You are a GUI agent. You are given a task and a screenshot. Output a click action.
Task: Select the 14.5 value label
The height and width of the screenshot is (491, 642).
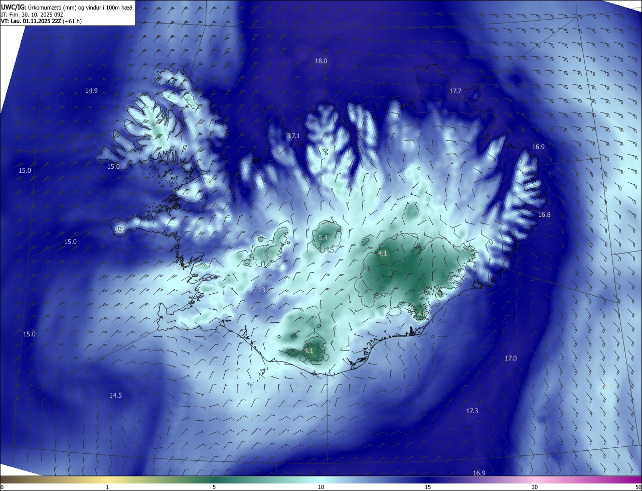coord(115,396)
